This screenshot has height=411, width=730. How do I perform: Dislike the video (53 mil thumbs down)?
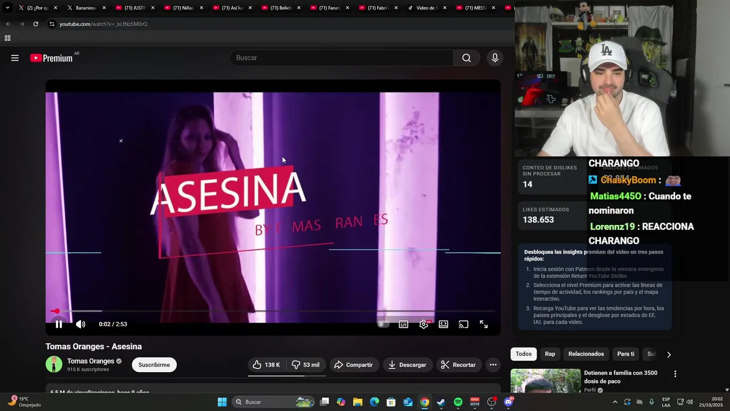(306, 365)
